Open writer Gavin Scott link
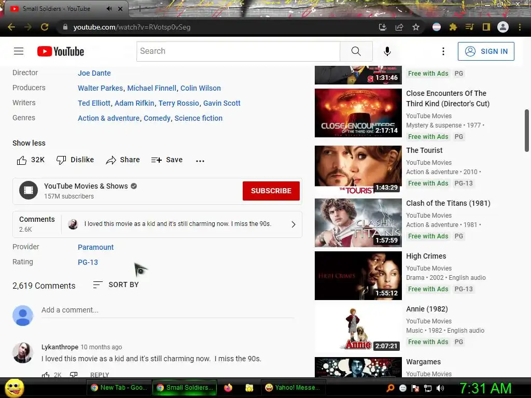The image size is (531, 398). pyautogui.click(x=222, y=103)
